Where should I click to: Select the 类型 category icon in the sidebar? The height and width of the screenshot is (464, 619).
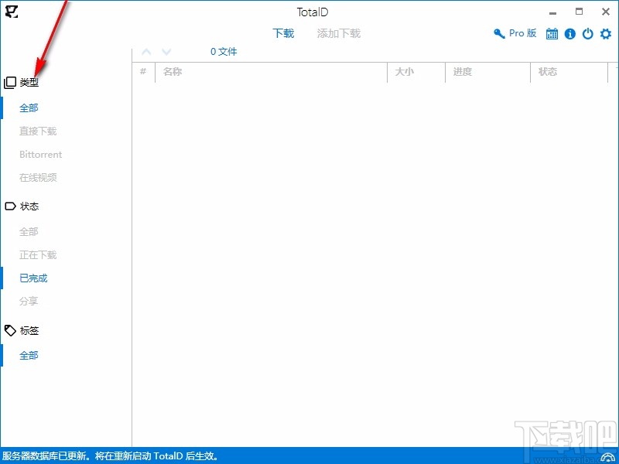(x=10, y=81)
